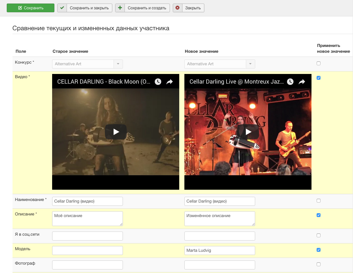This screenshot has width=353, height=273.
Task: Click heading Сравнение текущих и измененных данных участника
Action: 91,28
